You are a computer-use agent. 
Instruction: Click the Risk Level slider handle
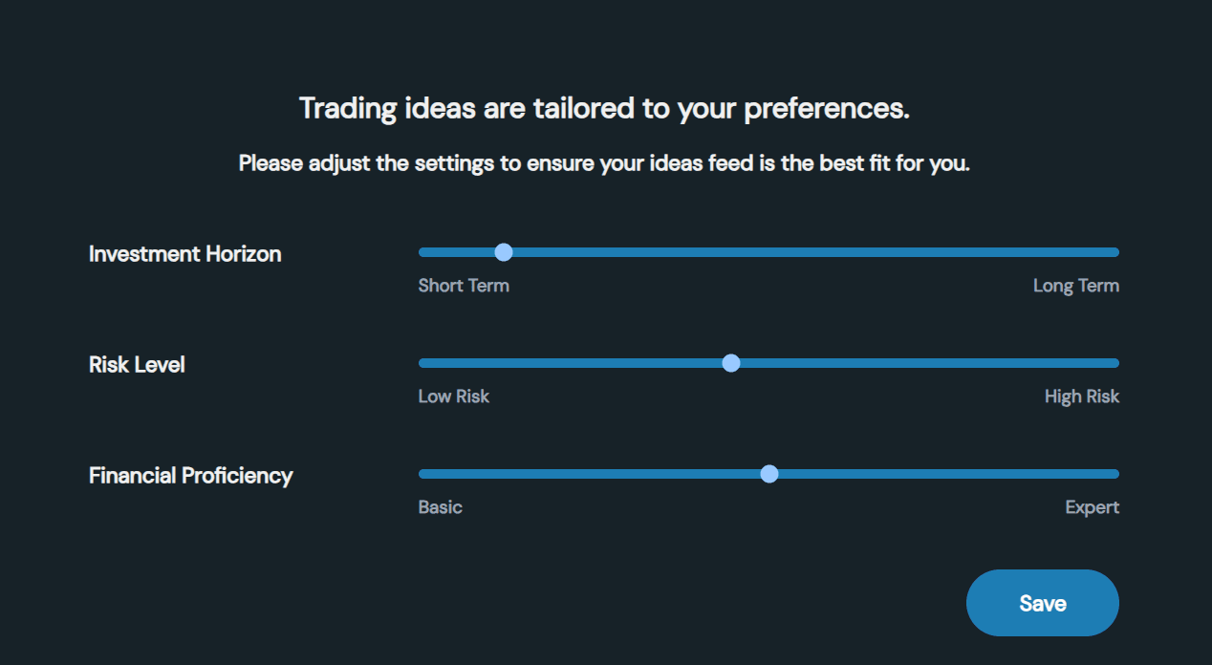(731, 363)
